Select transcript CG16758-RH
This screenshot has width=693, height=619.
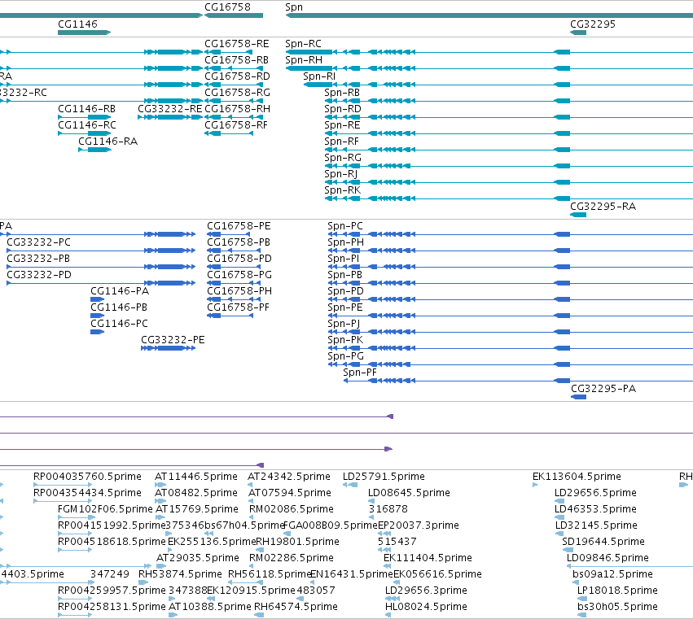234,117
